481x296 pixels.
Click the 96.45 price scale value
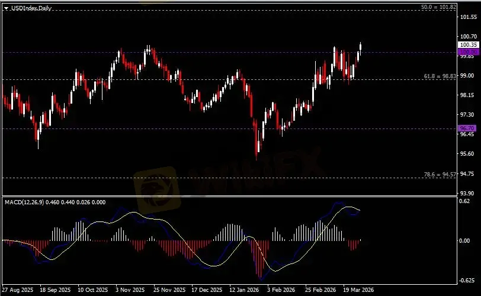467,134
